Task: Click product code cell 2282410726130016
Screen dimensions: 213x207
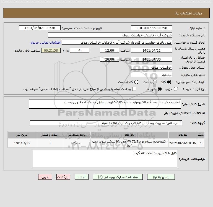Action: tap(183, 143)
